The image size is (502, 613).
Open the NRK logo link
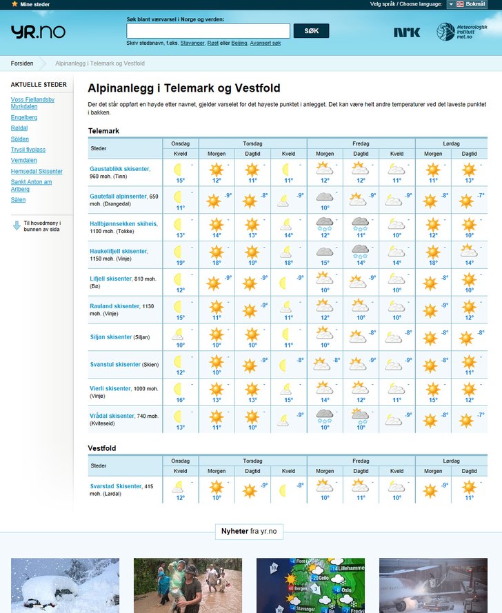click(407, 32)
